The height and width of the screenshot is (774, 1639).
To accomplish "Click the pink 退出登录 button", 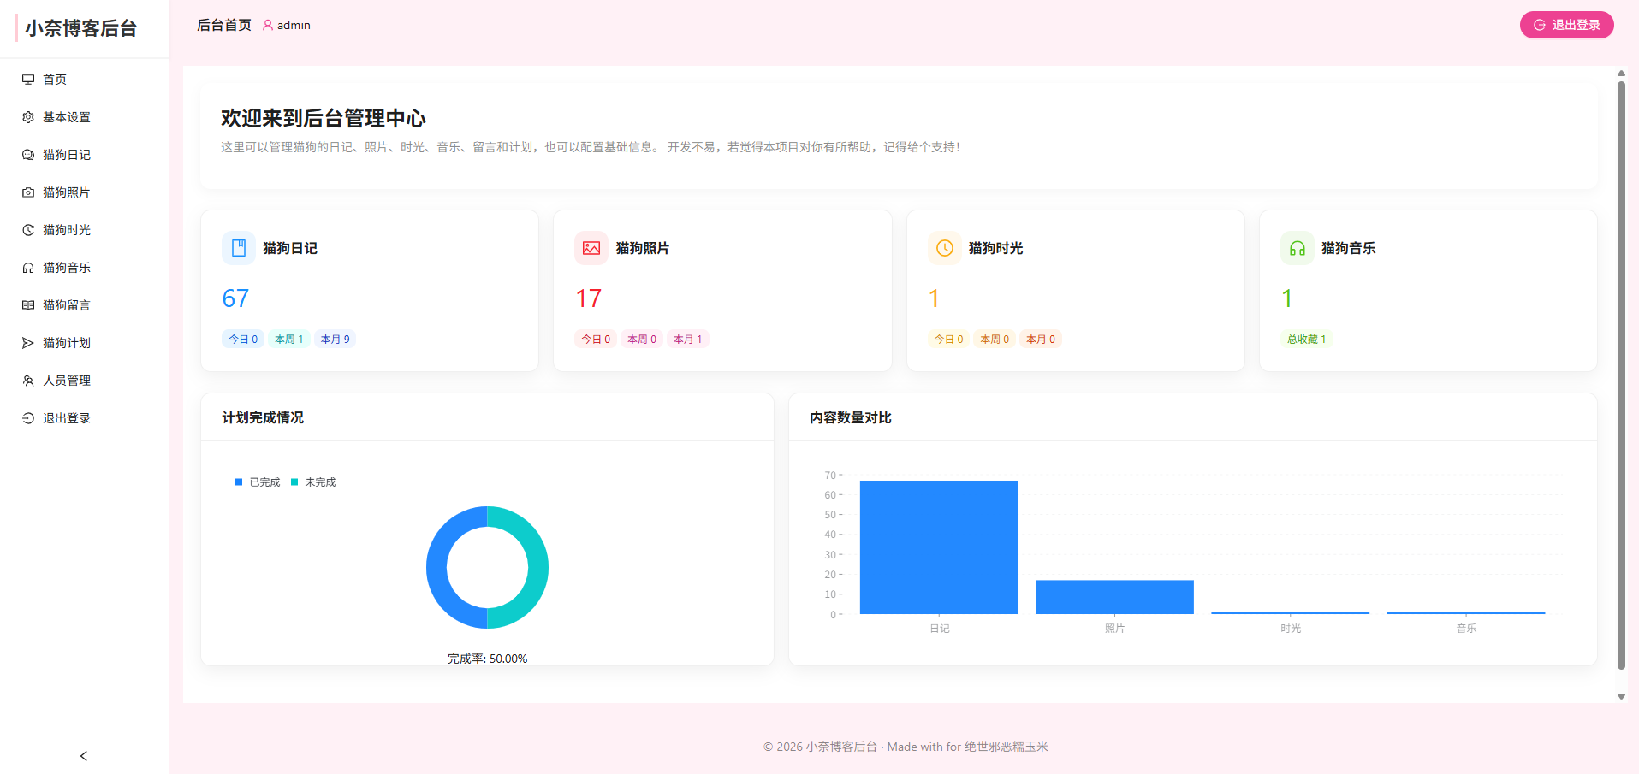I will pos(1565,25).
